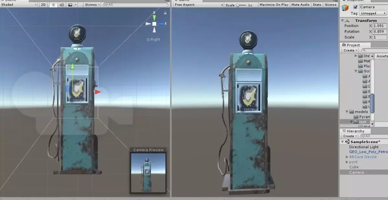Toggle scene lighting sun icon
The height and width of the screenshot is (200, 388).
click(x=54, y=5)
